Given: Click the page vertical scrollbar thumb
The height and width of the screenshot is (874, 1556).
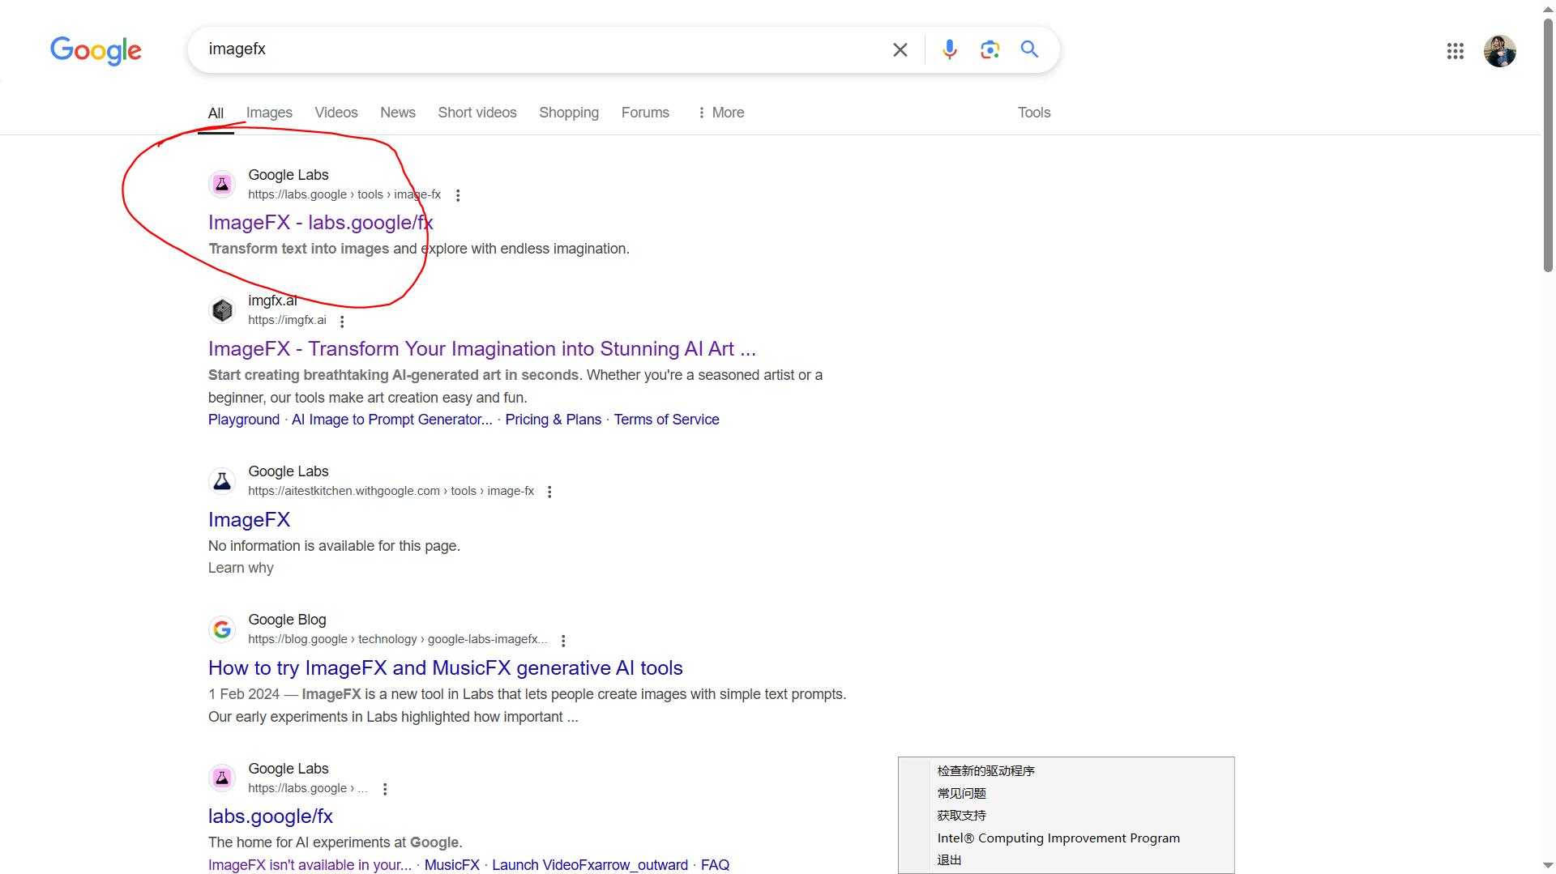Looking at the screenshot, I should pyautogui.click(x=1548, y=146).
